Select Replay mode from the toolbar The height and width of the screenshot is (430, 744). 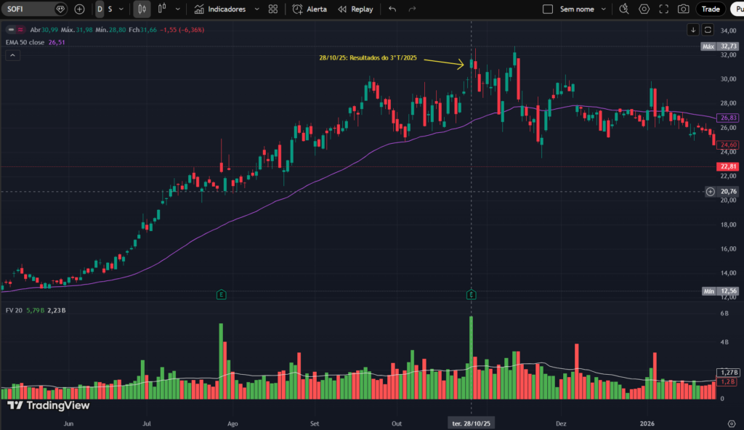click(355, 9)
